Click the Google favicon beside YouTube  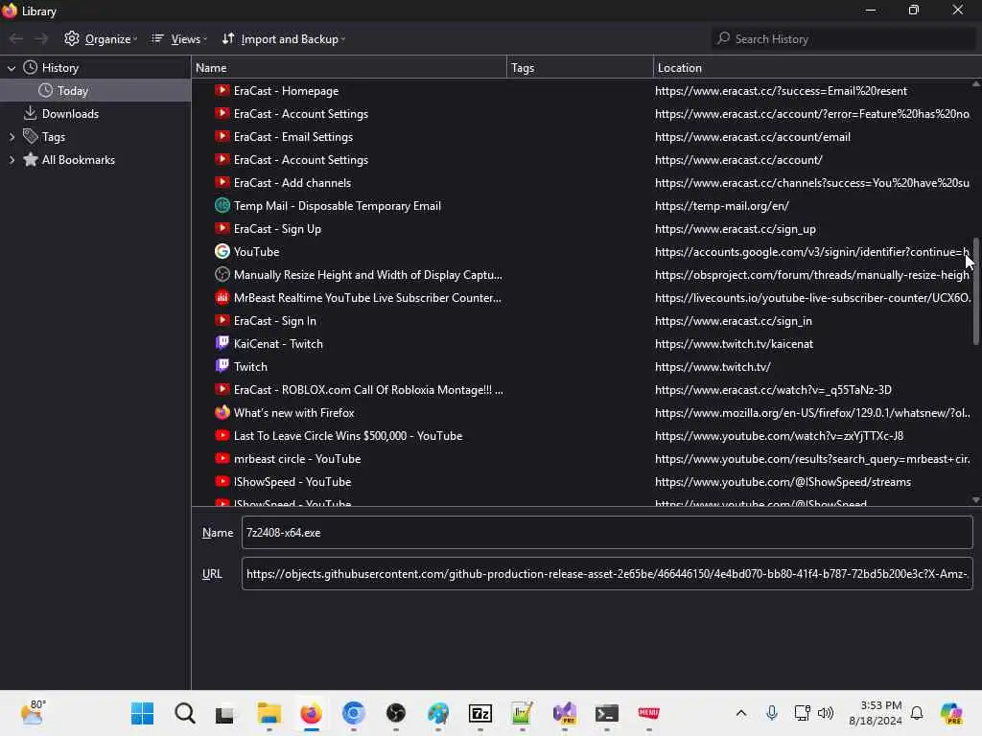pyautogui.click(x=222, y=251)
